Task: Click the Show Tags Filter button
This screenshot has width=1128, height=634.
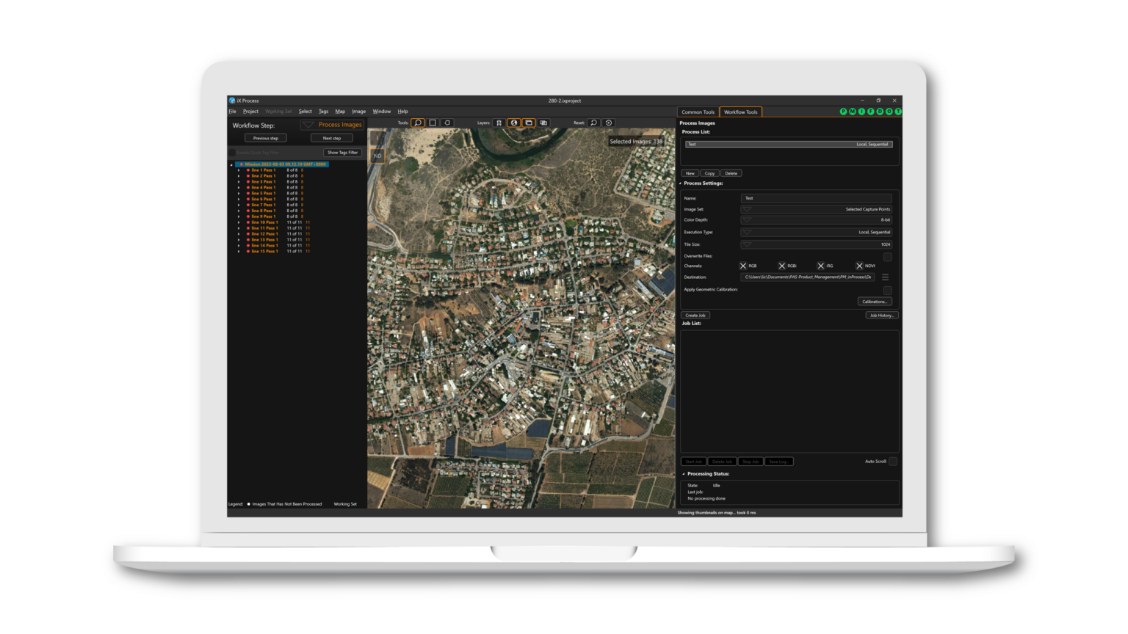Action: tap(341, 152)
